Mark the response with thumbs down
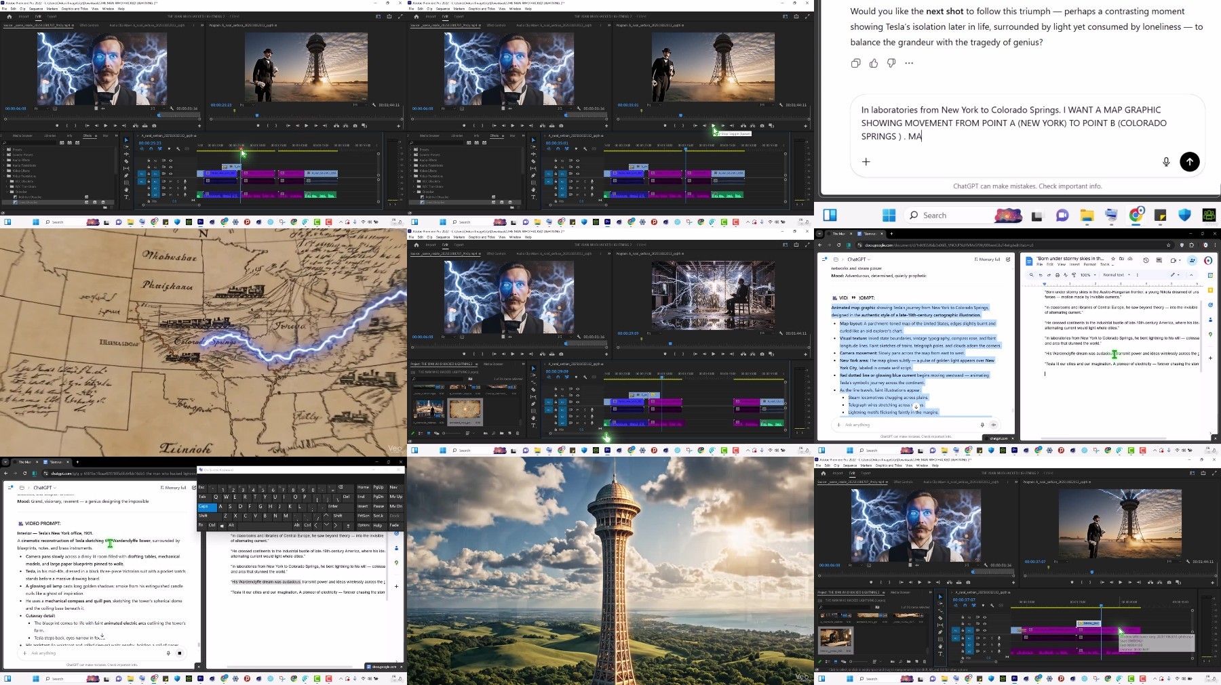This screenshot has width=1221, height=685. tap(891, 63)
